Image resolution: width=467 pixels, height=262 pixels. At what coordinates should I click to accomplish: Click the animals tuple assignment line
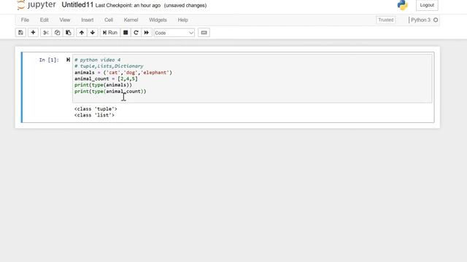tap(123, 73)
